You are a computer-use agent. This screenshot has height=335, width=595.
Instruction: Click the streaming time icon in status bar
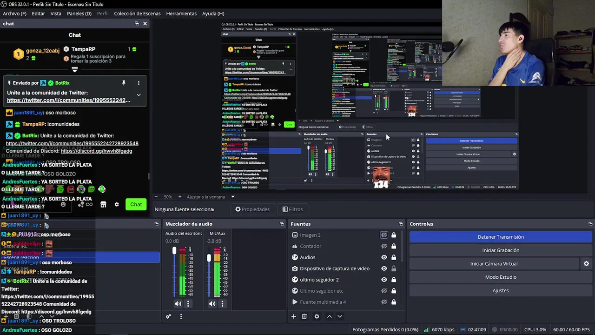click(x=462, y=330)
